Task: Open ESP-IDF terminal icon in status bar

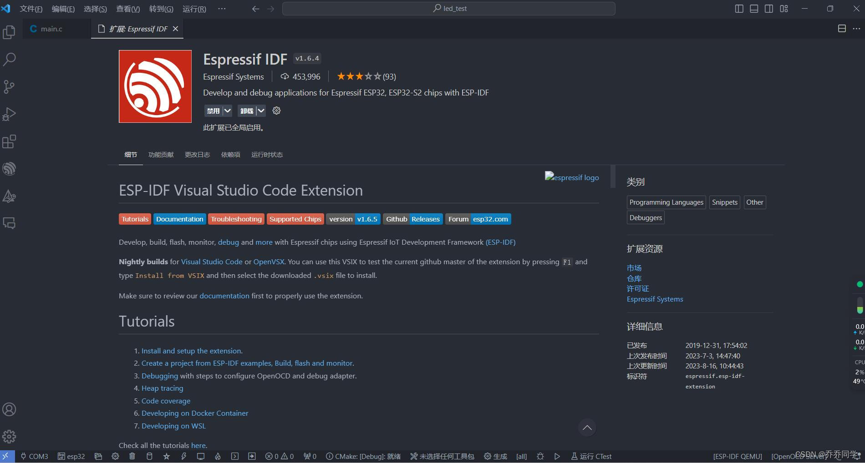Action: [x=235, y=456]
